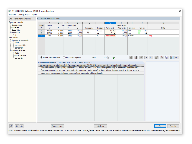Viewport: 192px width, 144px height.
Task: Click first CO11 loading cell
Action: (x=89, y=31)
